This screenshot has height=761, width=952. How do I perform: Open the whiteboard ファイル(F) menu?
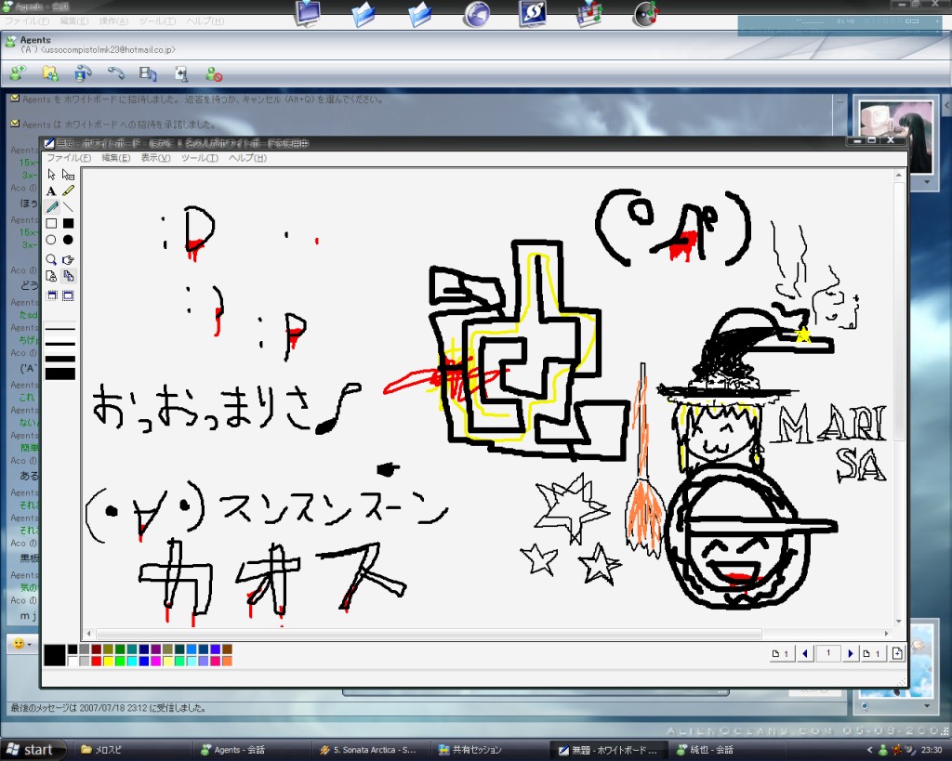[69, 158]
